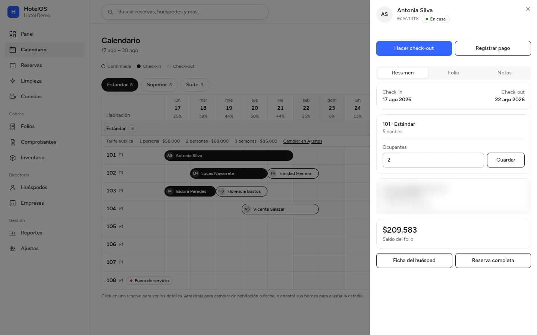
Task: Click the AS guest avatar in panel
Action: (x=384, y=15)
